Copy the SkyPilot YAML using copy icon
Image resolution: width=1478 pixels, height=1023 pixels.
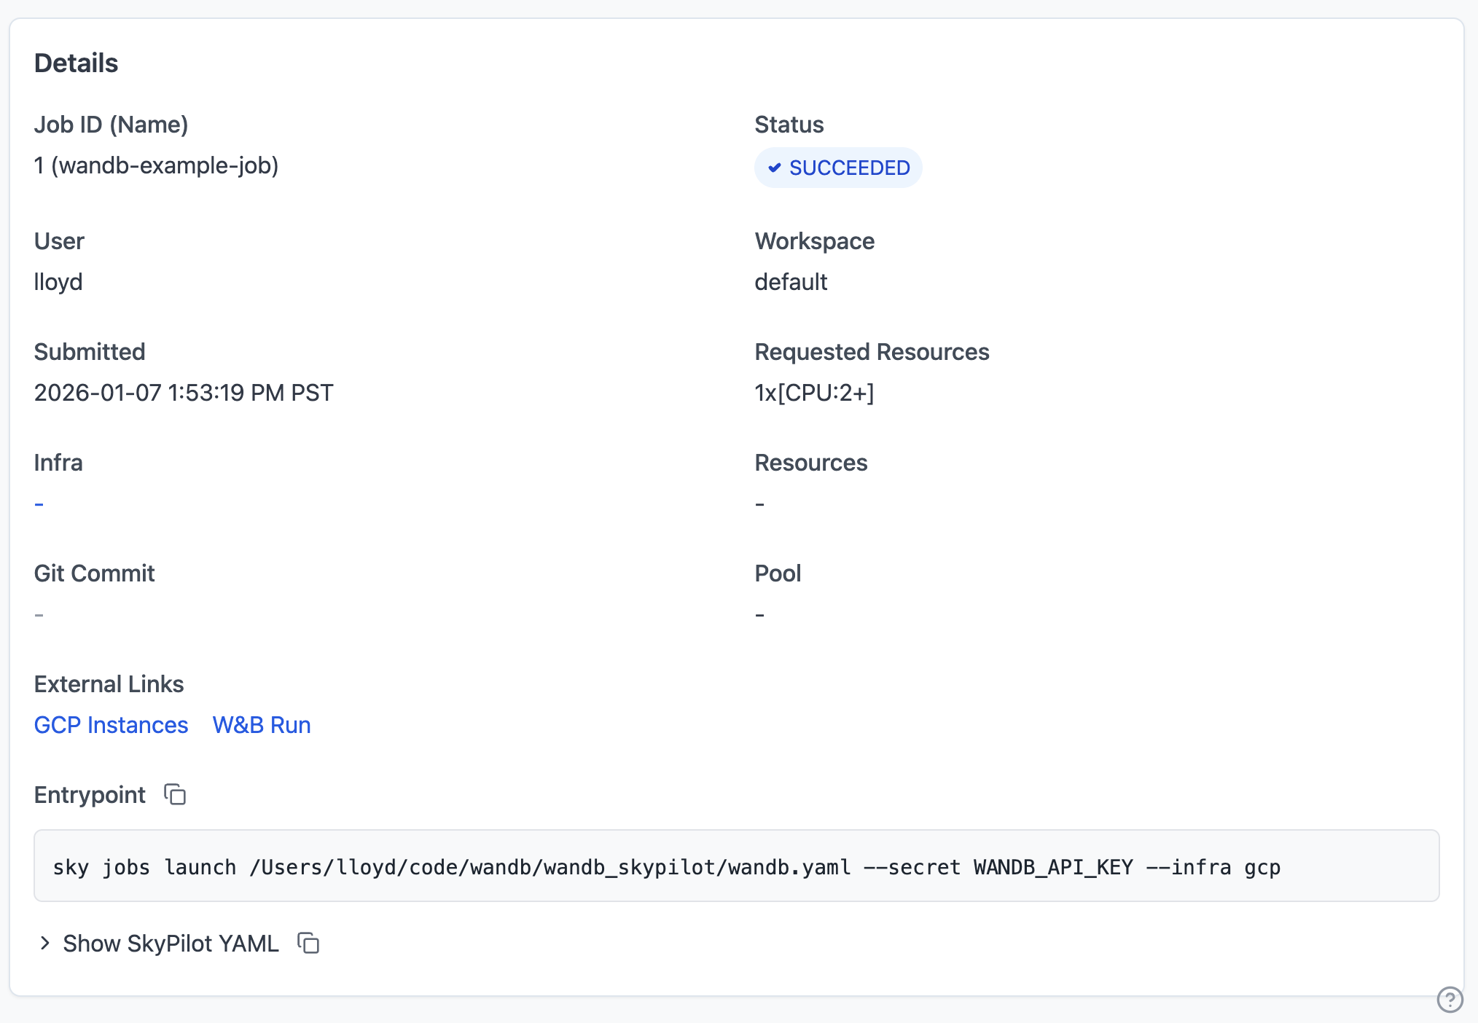pos(308,943)
